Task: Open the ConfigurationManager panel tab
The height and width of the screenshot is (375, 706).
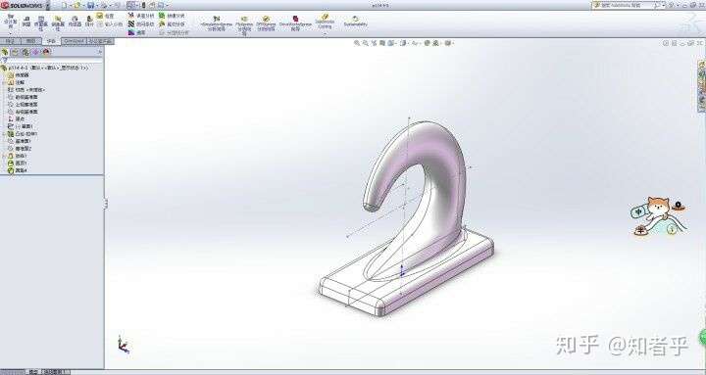Action: (x=25, y=52)
